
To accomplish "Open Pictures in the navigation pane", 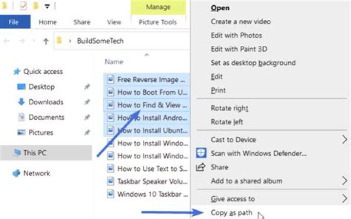I will point(41,132).
